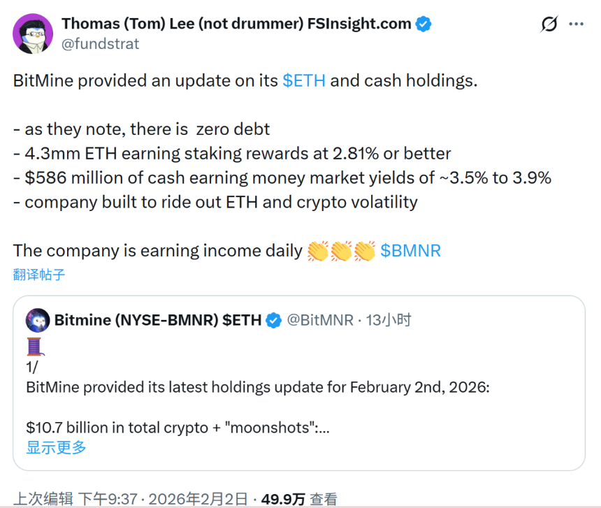Click the $ETH cashtag in the post

coord(304,80)
